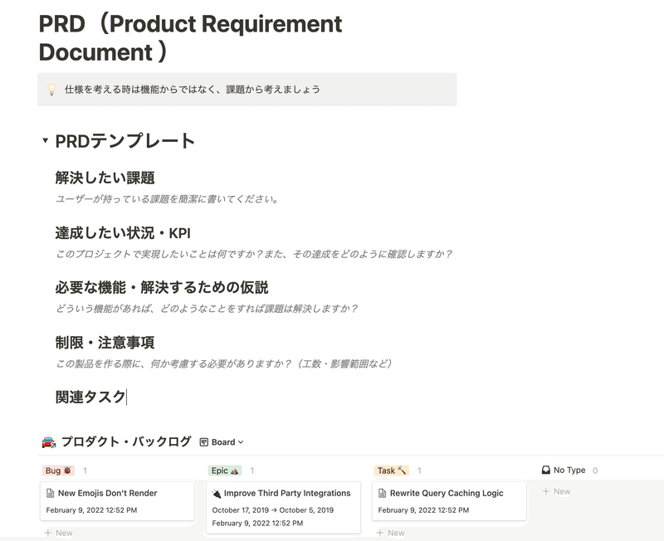
Task: Open the New Emojis Don't Render card
Action: (x=117, y=501)
